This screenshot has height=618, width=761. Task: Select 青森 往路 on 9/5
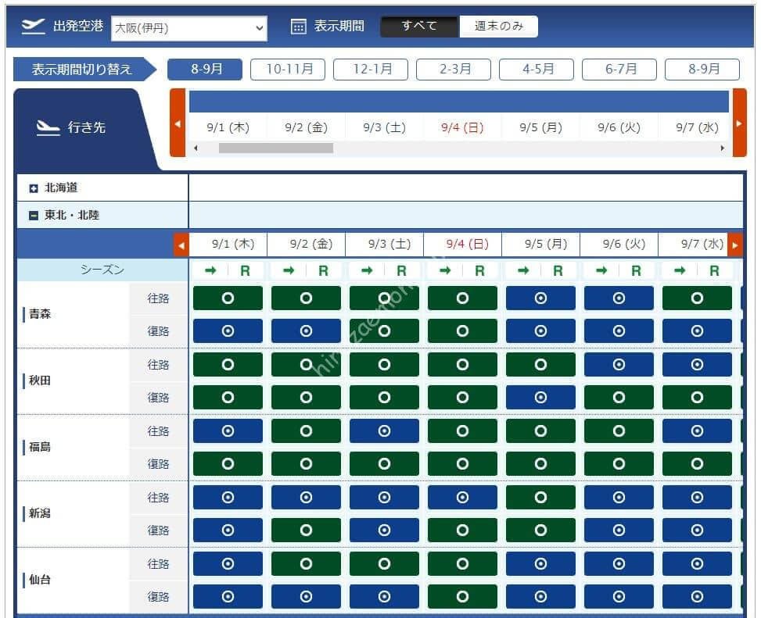pos(540,298)
